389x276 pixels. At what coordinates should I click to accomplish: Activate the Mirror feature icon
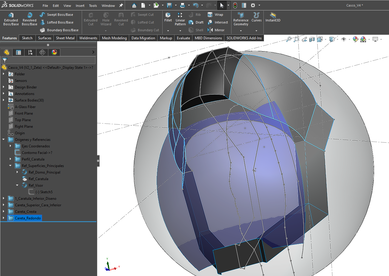[210, 30]
